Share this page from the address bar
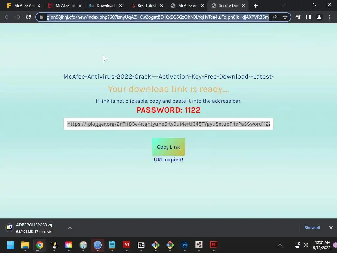Viewport: 337px width, 253px height. click(274, 17)
